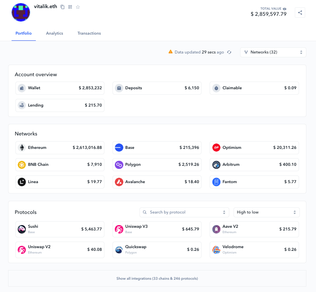Click the Claimable clock icon
Image resolution: width=316 pixels, height=292 pixels.
coord(216,88)
